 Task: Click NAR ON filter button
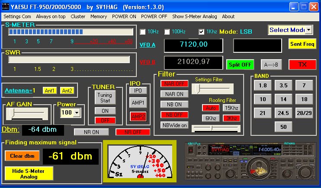[x=174, y=94]
